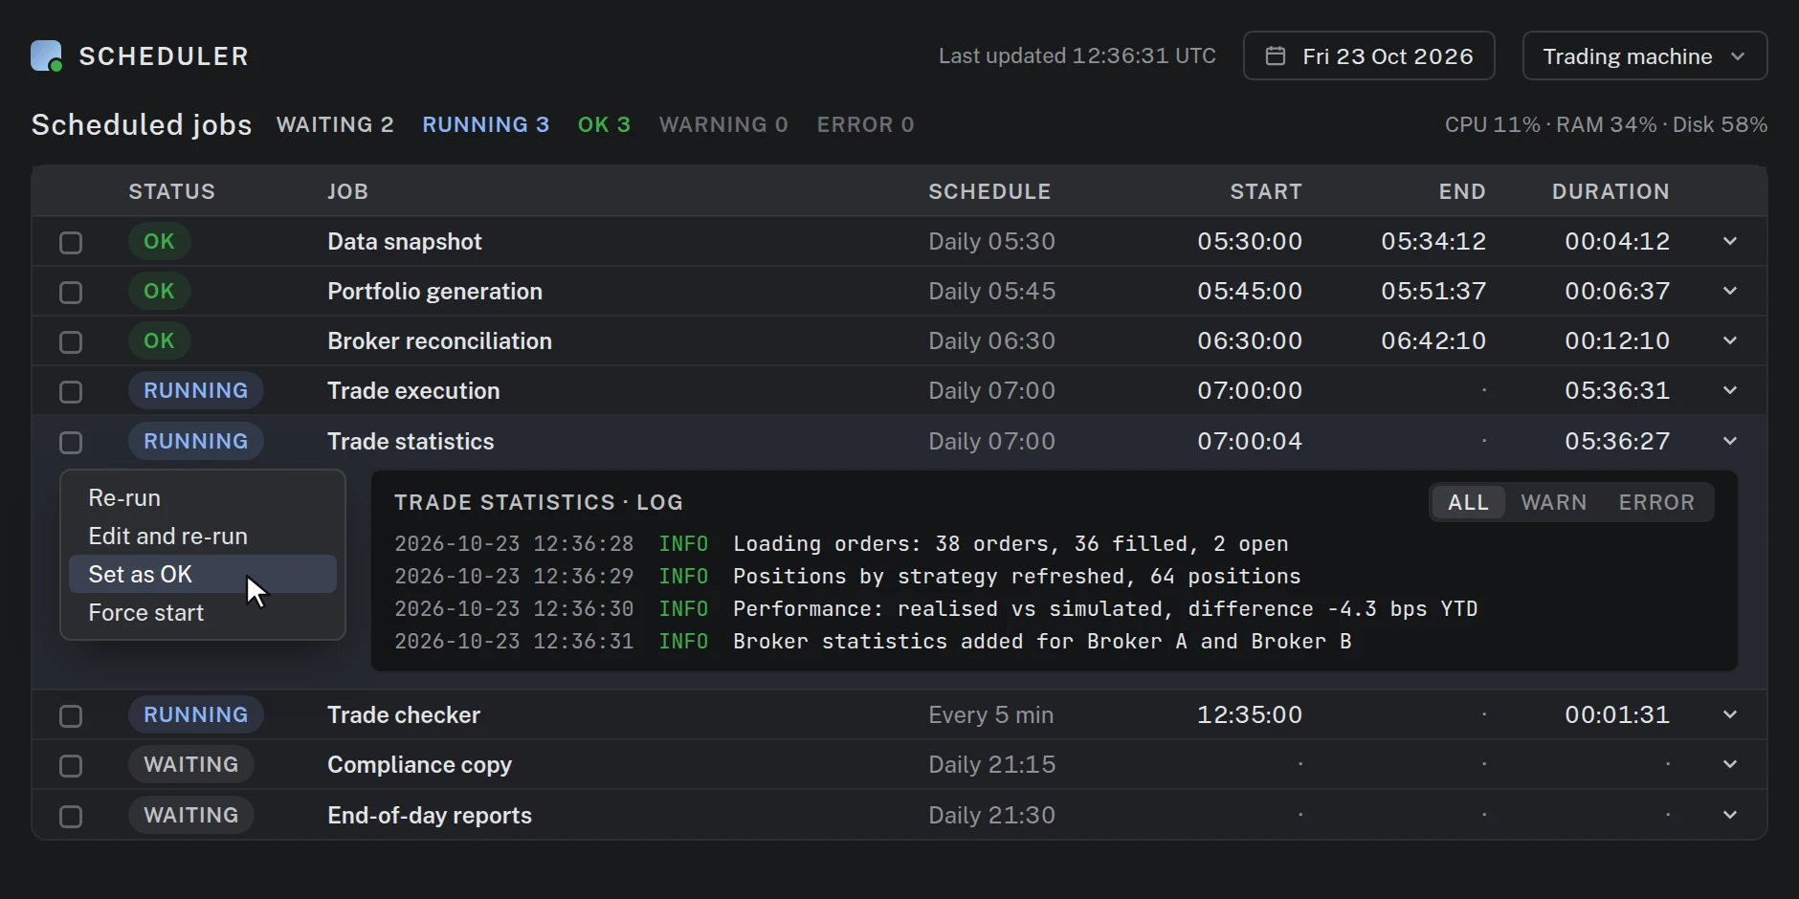1799x899 pixels.
Task: Click the 12:35:00 start time cell
Action: pyautogui.click(x=1250, y=714)
